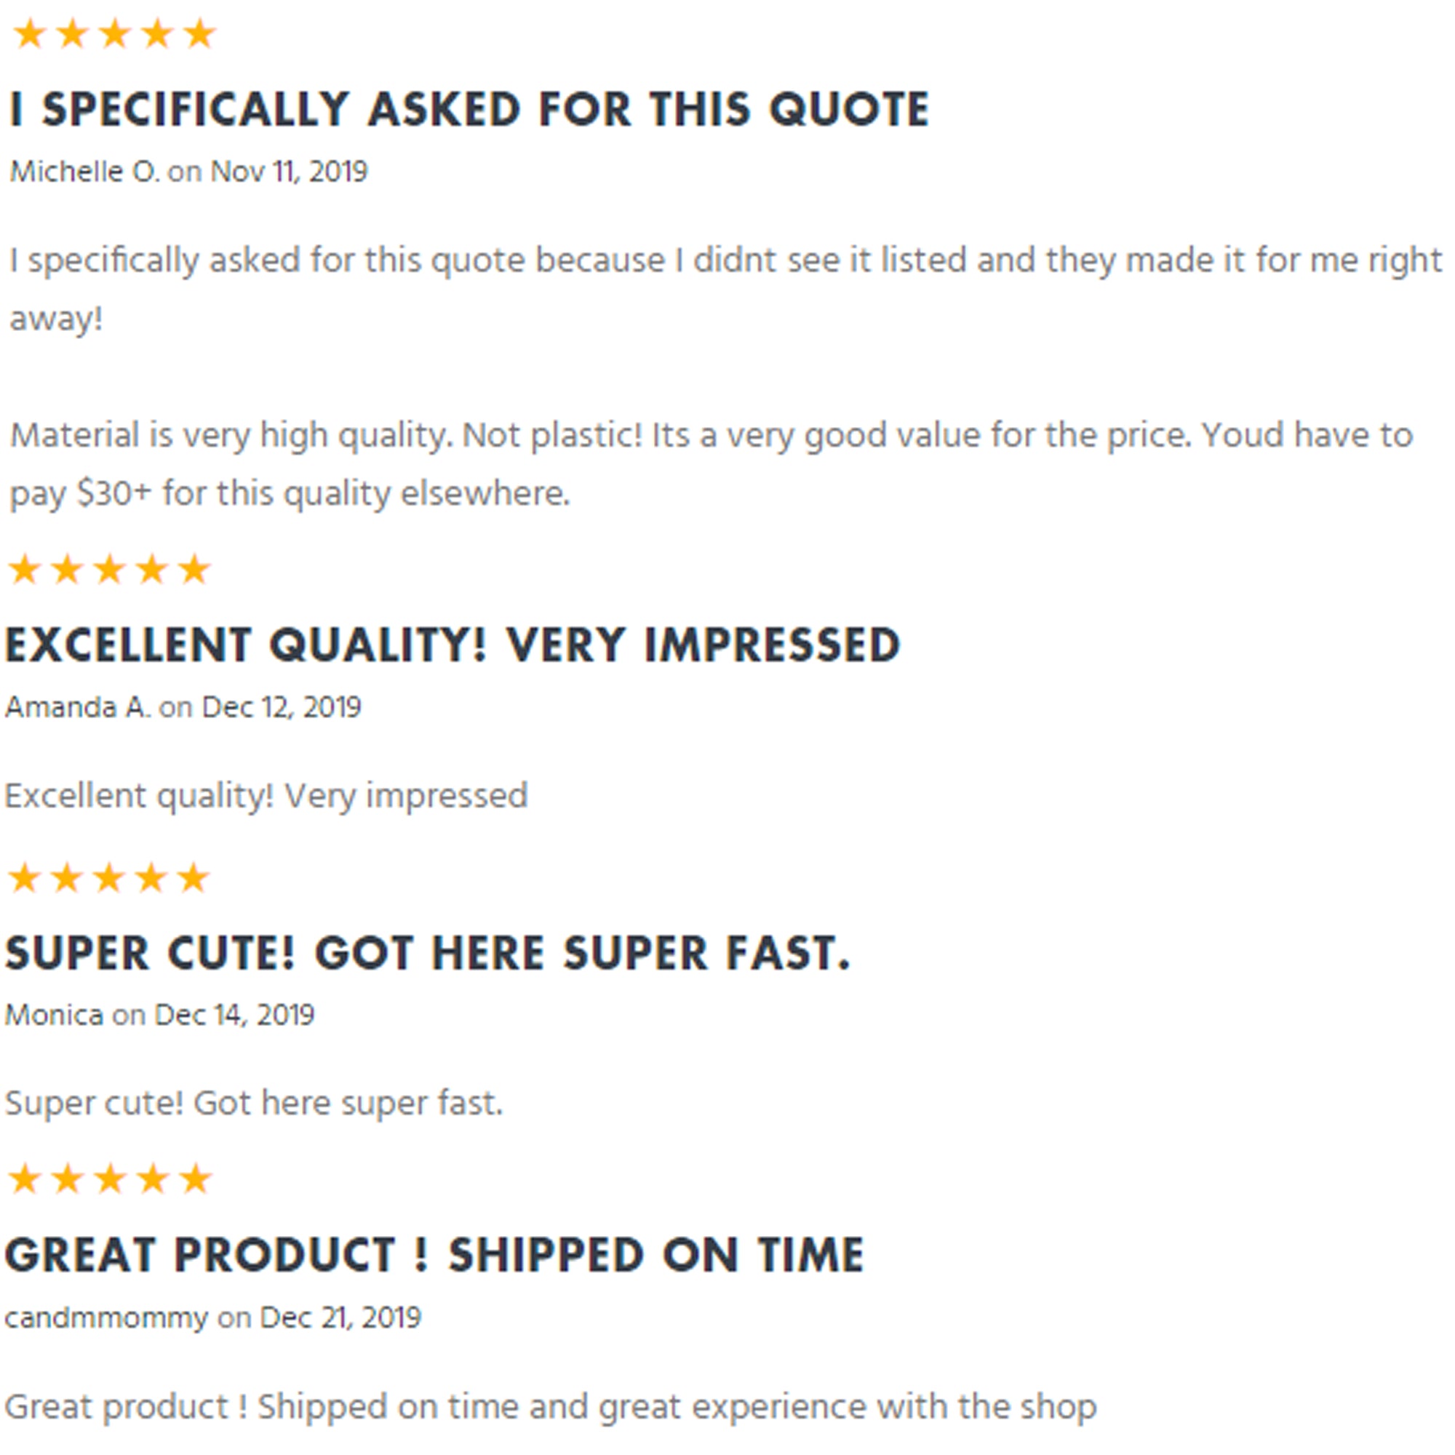Open the "Excellent Quality! Very Impressed" review title
The image size is (1455, 1455).
453,645
